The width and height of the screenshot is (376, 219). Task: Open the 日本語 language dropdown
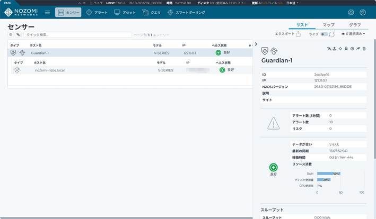coord(289,3)
